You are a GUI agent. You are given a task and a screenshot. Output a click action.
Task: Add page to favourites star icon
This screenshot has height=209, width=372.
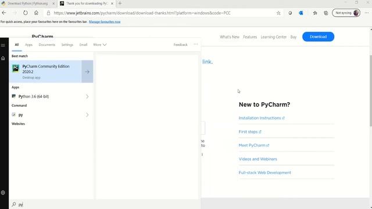pos(278,13)
